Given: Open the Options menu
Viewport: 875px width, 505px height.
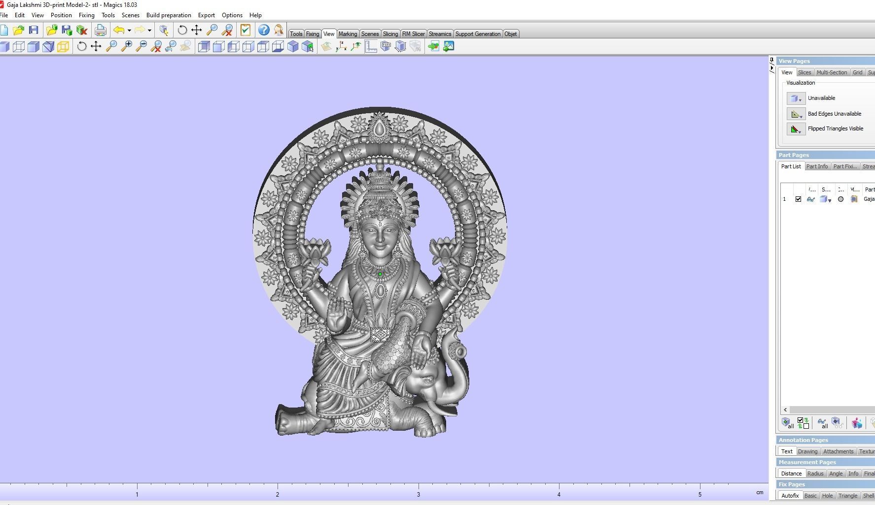Looking at the screenshot, I should [232, 15].
